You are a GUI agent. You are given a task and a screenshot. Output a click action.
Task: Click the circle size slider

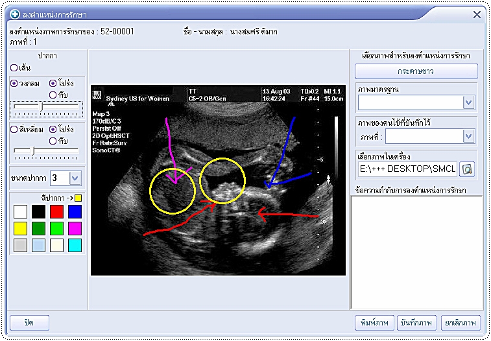click(x=46, y=109)
